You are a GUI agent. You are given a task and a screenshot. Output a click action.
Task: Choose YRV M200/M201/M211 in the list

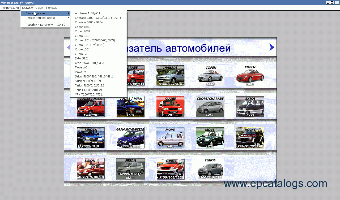(89, 94)
